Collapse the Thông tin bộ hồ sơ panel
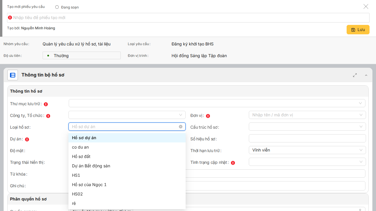Screen dimensions: 376x211 pos(366,75)
